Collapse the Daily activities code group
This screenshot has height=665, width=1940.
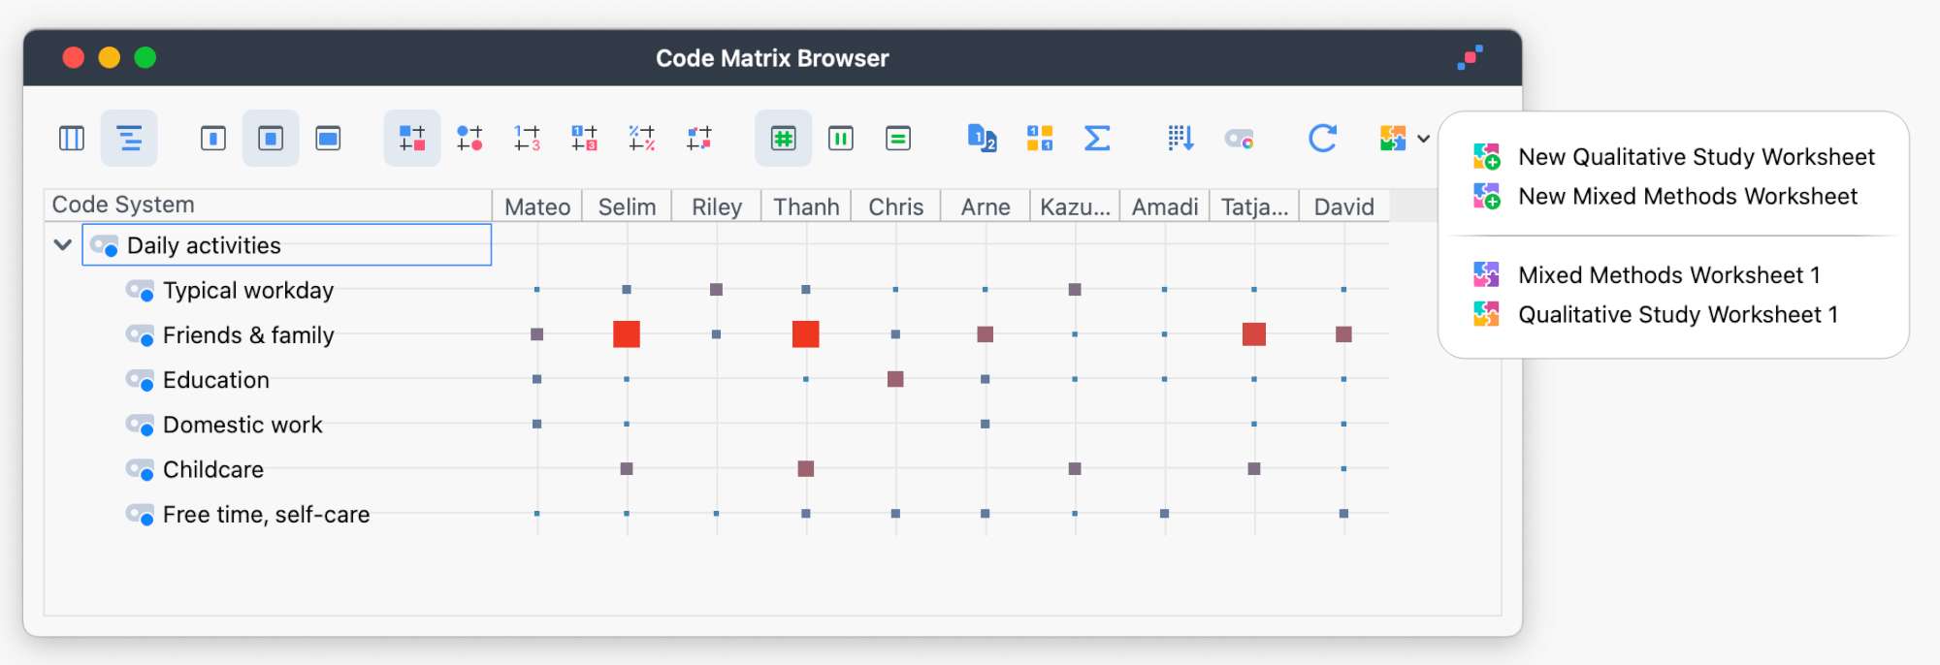[63, 245]
